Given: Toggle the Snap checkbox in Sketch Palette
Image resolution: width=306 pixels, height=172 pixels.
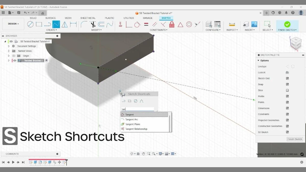Looking at the screenshot, I should 287,84.
